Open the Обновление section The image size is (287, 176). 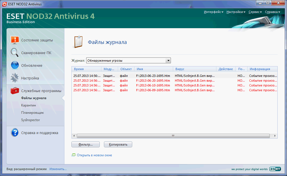pyautogui.click(x=32, y=66)
